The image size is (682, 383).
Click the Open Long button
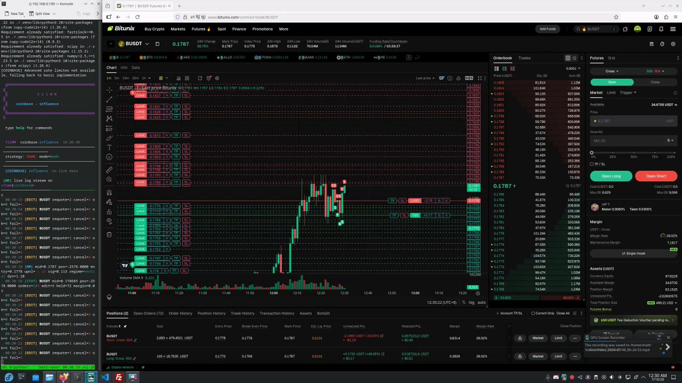[x=611, y=176]
